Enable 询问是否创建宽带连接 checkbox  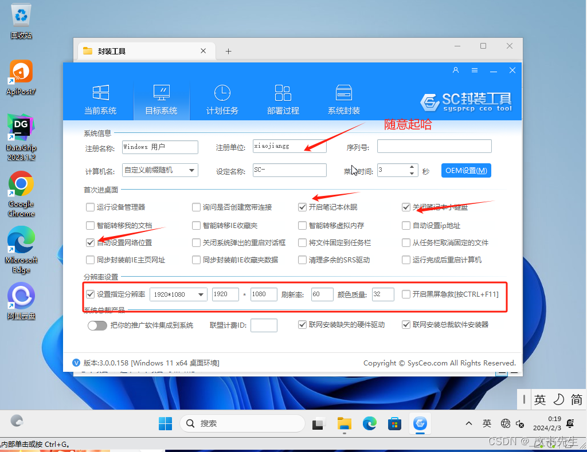196,207
